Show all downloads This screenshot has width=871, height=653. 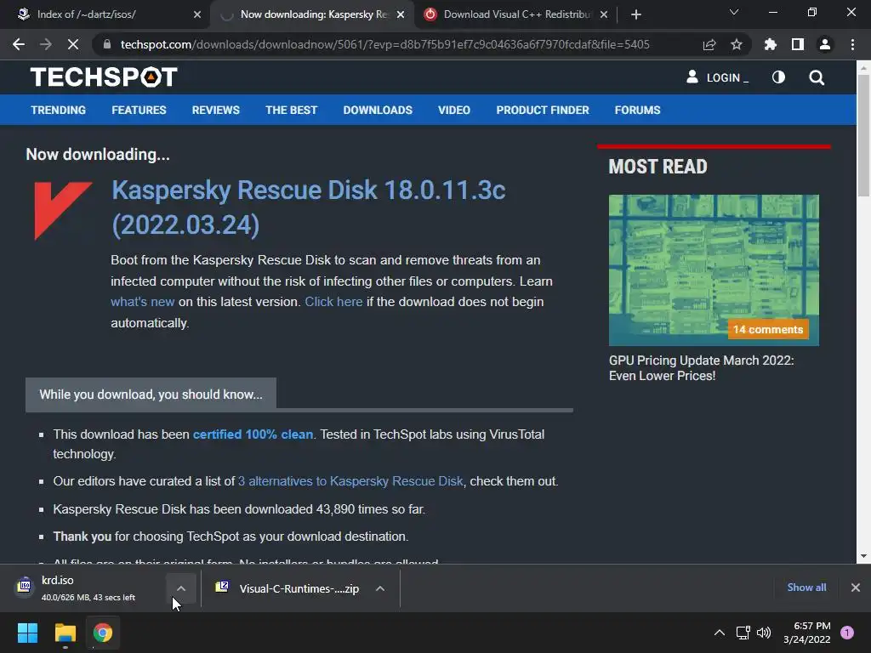[806, 588]
